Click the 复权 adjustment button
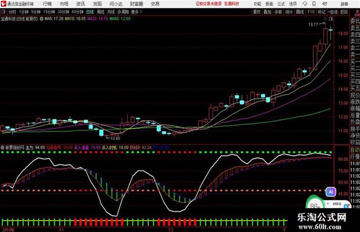The image size is (360, 232). (257, 12)
